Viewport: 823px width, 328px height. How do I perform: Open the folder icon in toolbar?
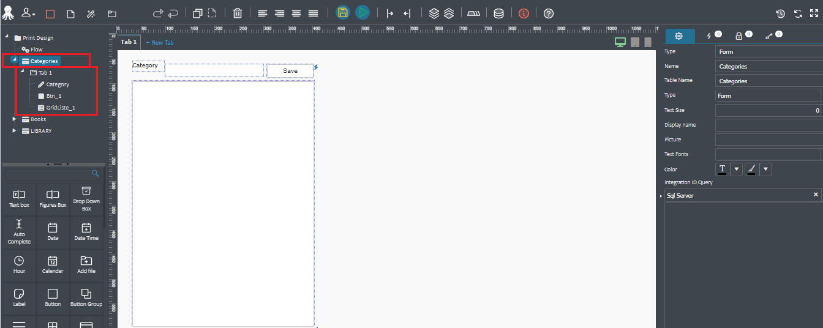[112, 13]
